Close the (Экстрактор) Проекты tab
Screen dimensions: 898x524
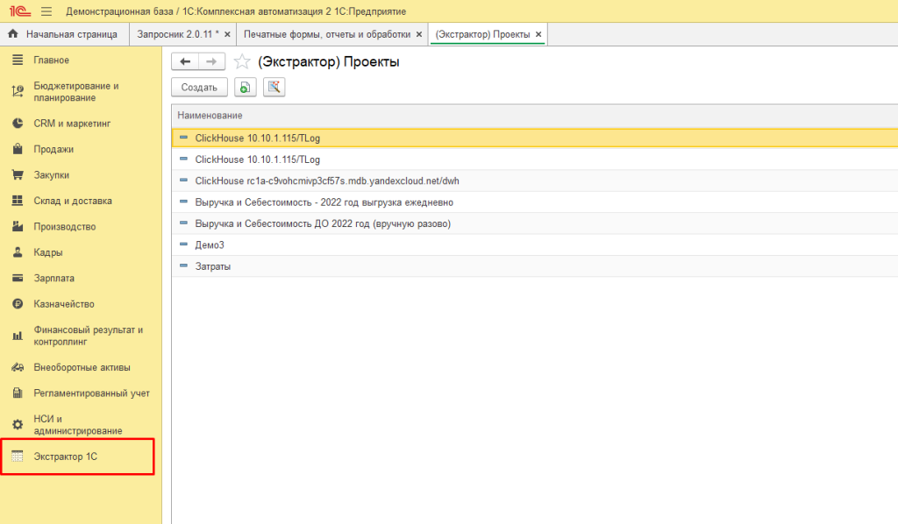point(538,34)
